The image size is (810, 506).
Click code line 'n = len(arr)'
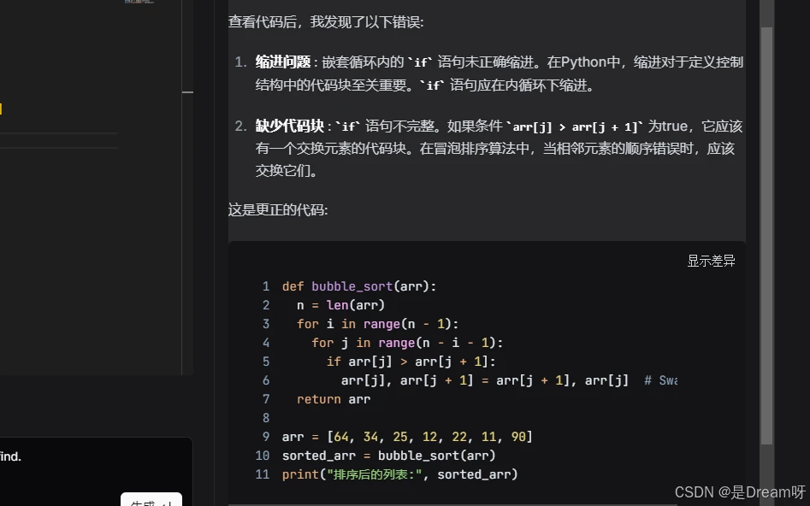click(340, 305)
